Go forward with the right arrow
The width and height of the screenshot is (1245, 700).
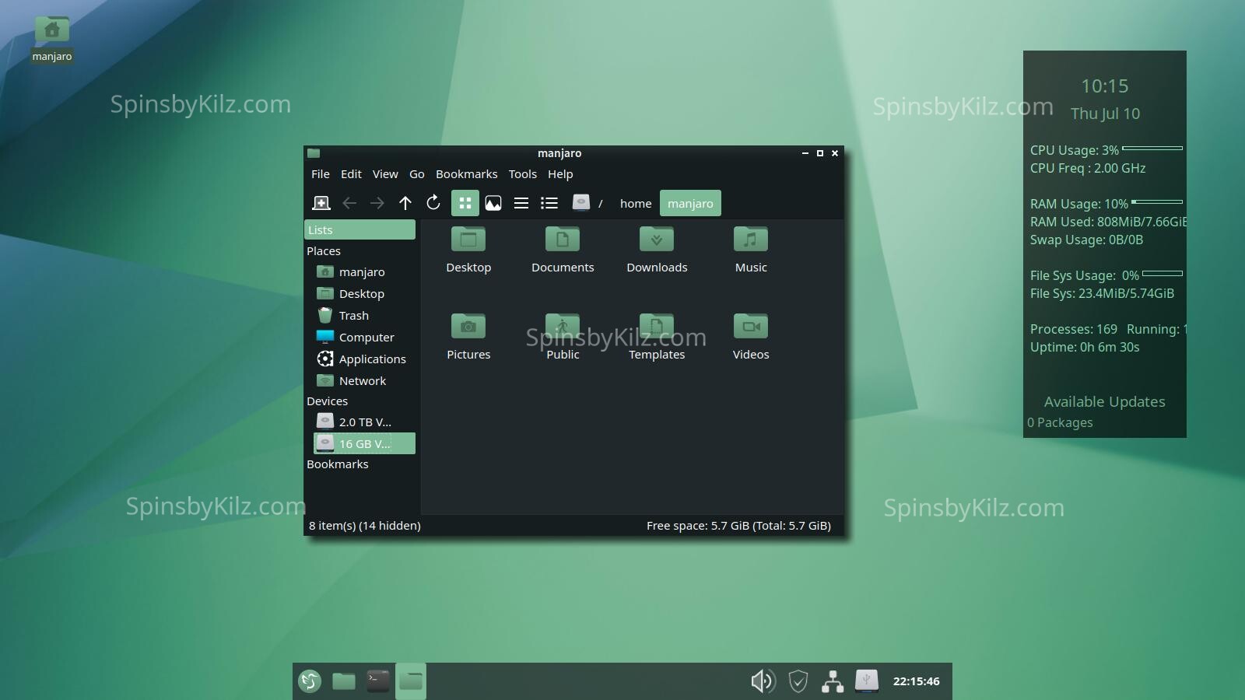377,203
